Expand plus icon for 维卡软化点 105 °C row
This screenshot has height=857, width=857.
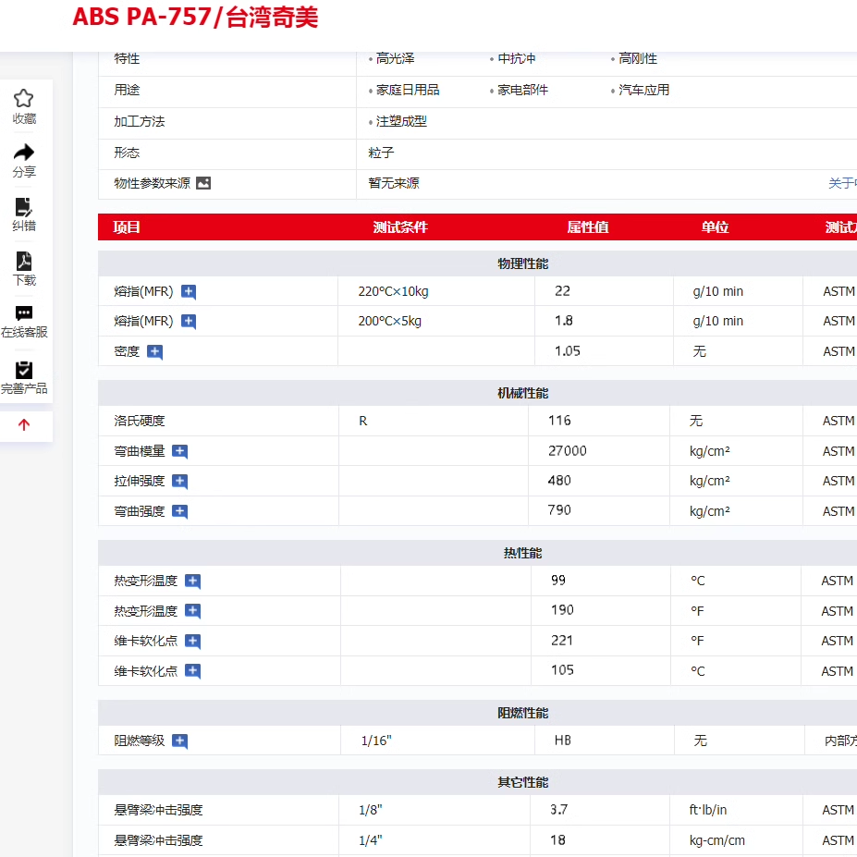tap(193, 671)
